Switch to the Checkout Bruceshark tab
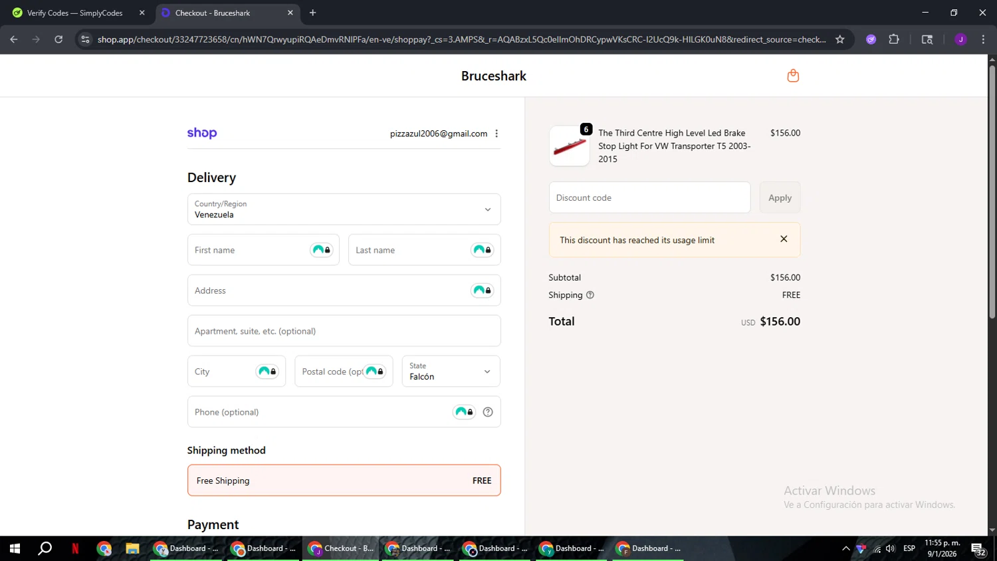Screen dimensions: 997x561 point(226,13)
